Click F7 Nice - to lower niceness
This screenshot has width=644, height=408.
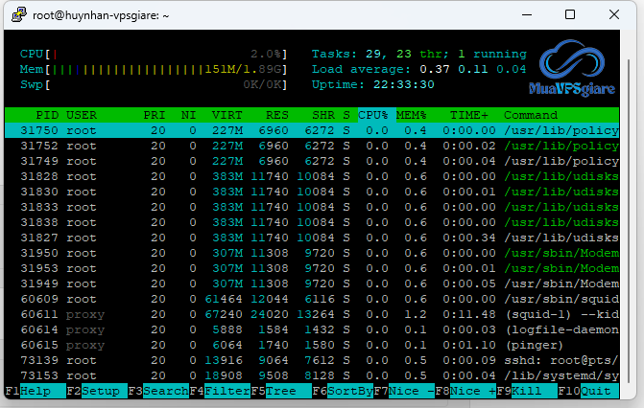[410, 391]
